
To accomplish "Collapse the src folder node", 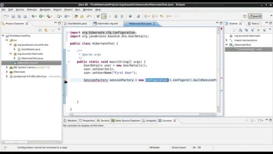I will [x=7, y=40].
